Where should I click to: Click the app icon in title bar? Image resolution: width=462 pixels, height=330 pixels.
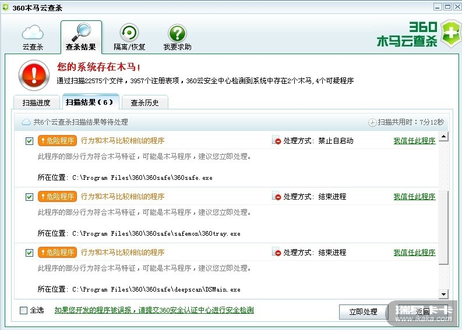tap(6, 8)
